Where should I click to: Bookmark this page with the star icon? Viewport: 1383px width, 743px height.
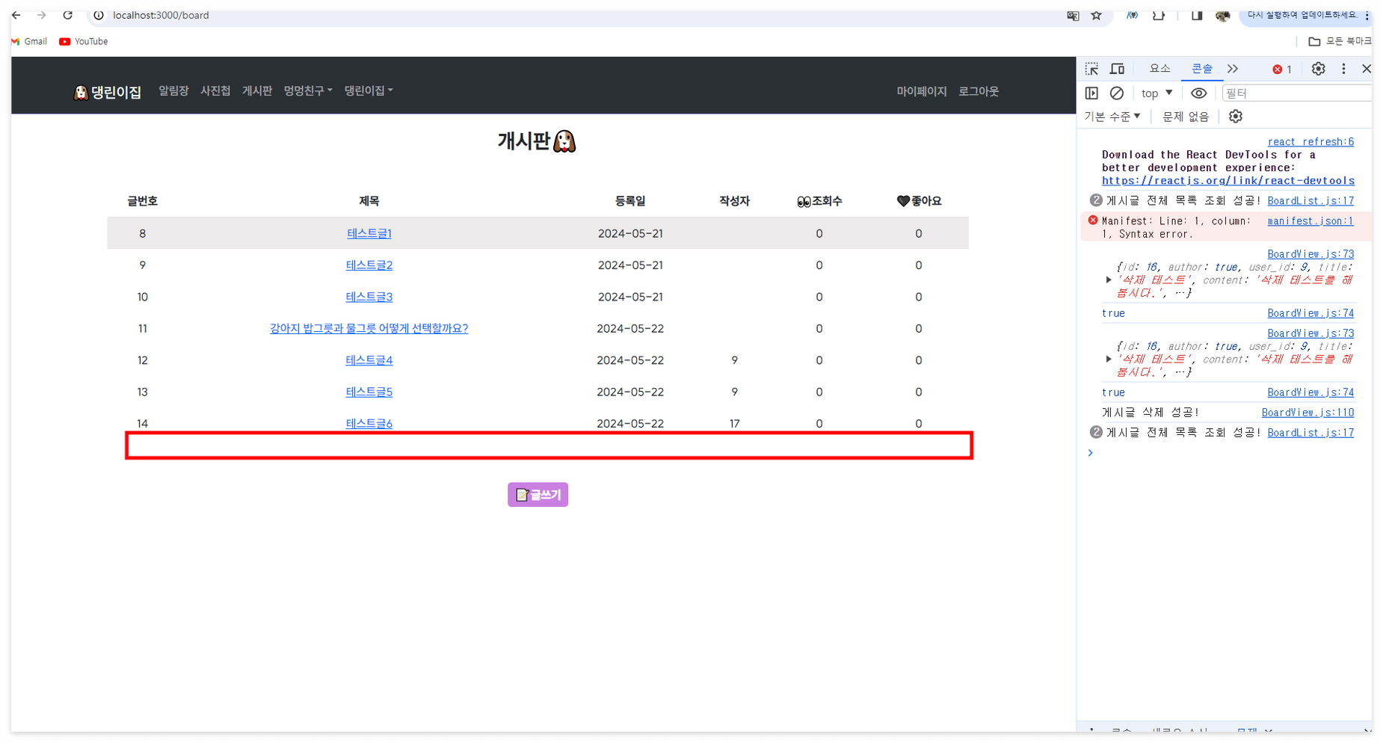(x=1096, y=15)
